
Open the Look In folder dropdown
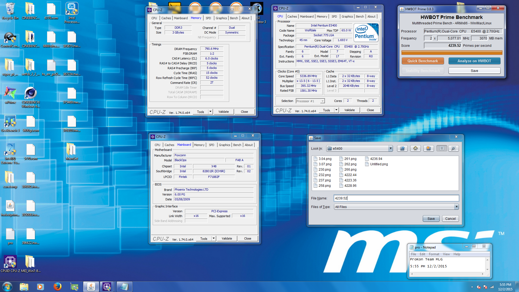[390, 148]
